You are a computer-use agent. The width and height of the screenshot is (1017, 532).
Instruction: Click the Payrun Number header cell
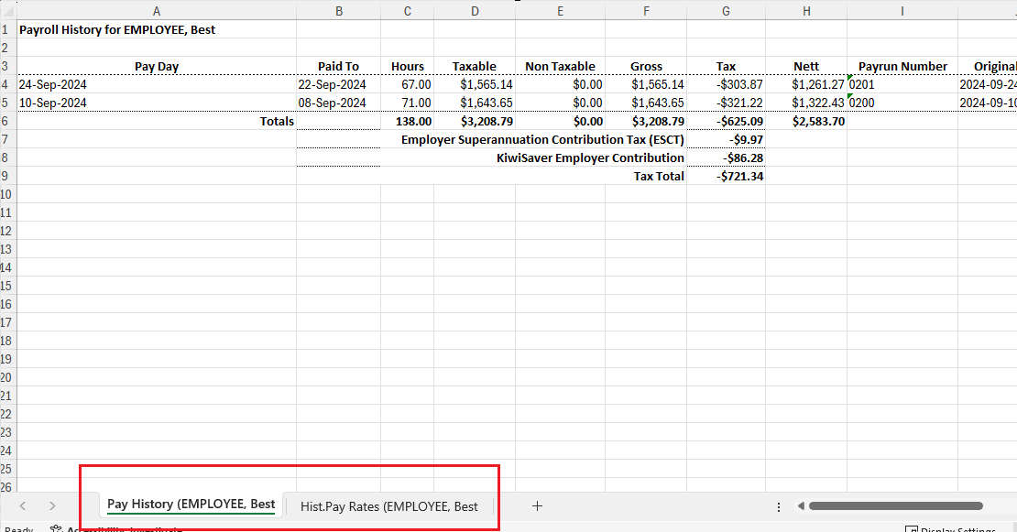[x=902, y=66]
